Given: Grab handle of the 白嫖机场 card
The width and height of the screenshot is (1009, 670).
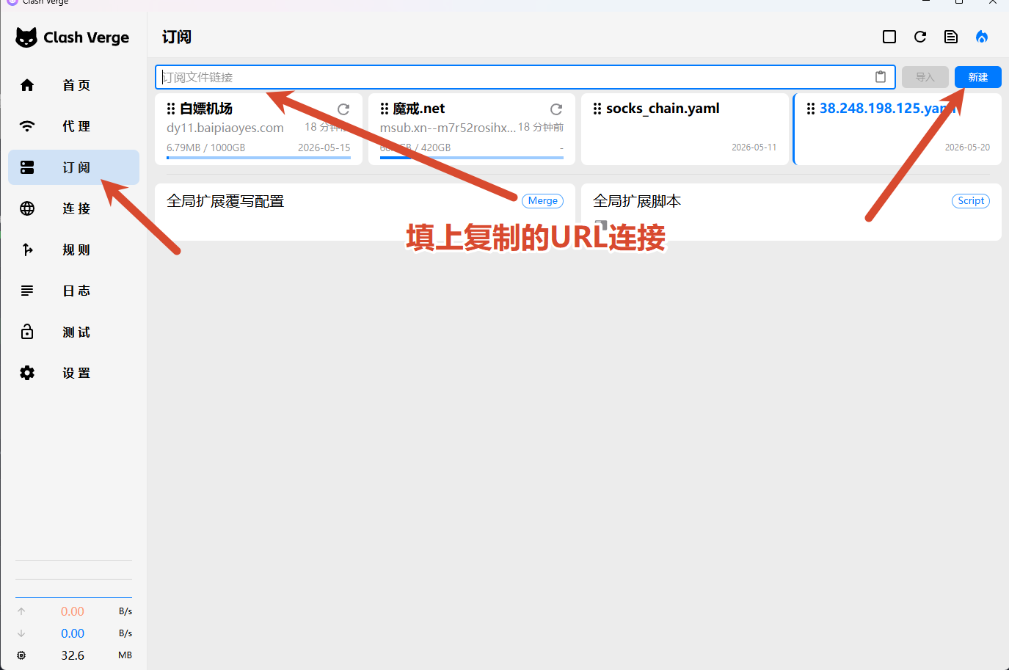Looking at the screenshot, I should [171, 109].
